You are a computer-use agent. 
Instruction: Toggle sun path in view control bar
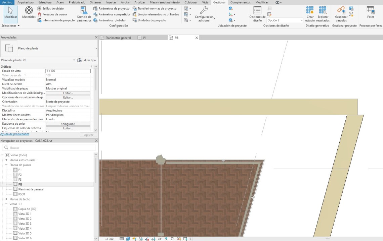(x=134, y=239)
